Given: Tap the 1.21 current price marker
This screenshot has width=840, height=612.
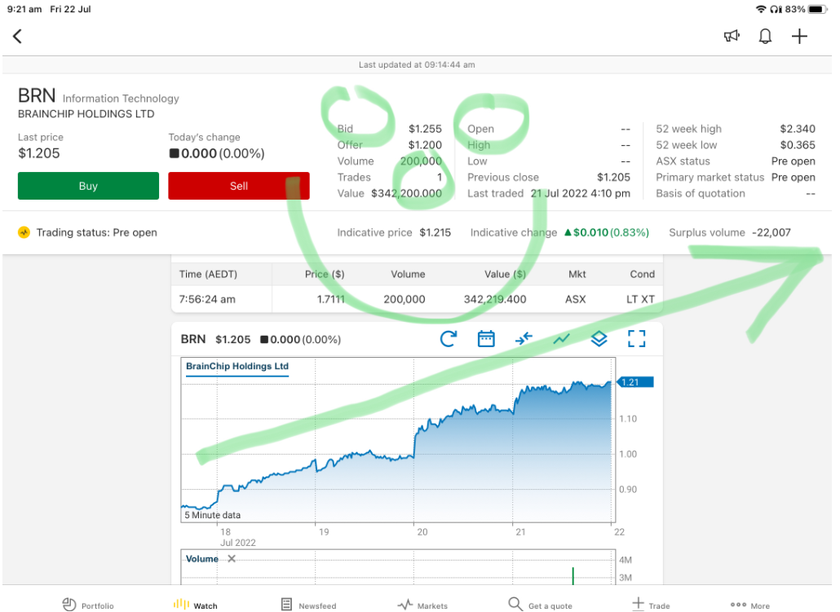Looking at the screenshot, I should (x=635, y=382).
